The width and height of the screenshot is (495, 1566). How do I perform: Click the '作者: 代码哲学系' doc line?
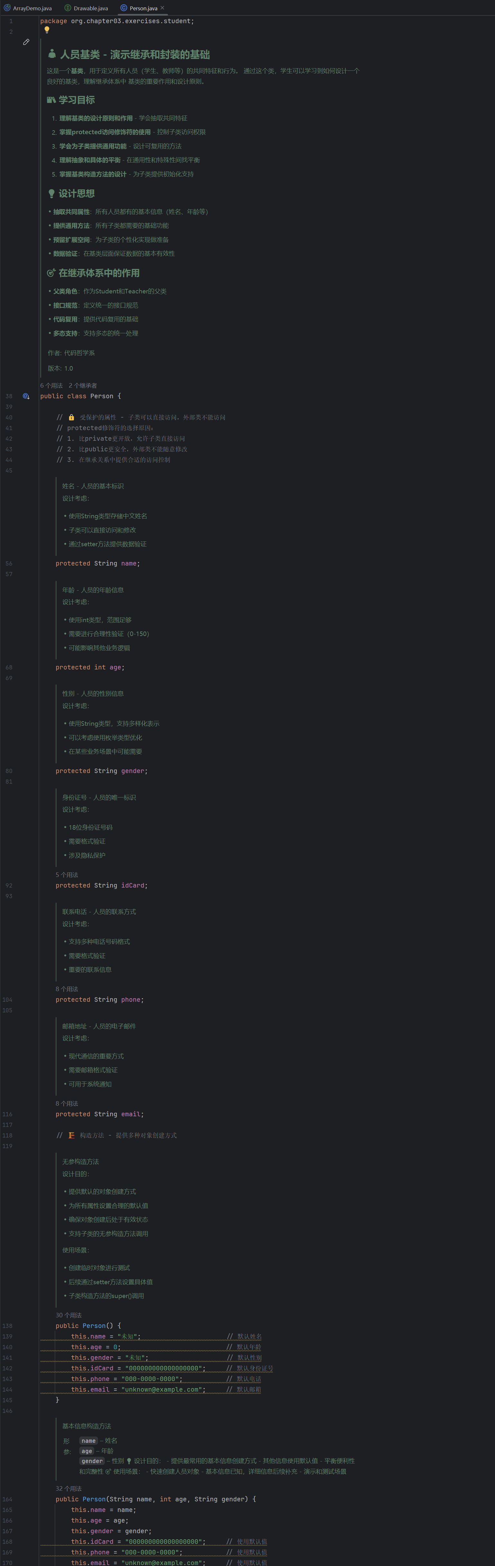point(71,353)
